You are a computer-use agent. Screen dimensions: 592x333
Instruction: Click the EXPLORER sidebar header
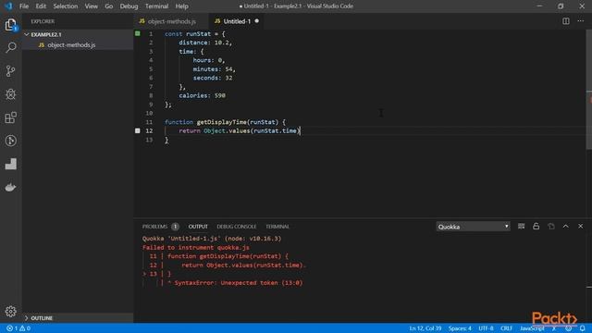pos(43,21)
